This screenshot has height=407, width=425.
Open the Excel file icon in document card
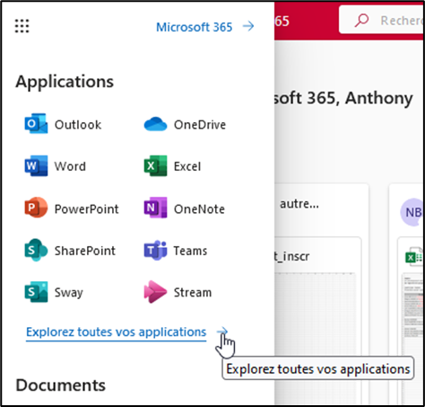tap(413, 257)
